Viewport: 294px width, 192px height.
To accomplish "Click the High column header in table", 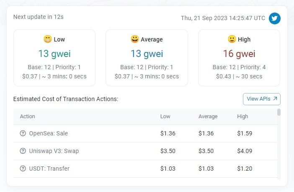I will pyautogui.click(x=242, y=116).
